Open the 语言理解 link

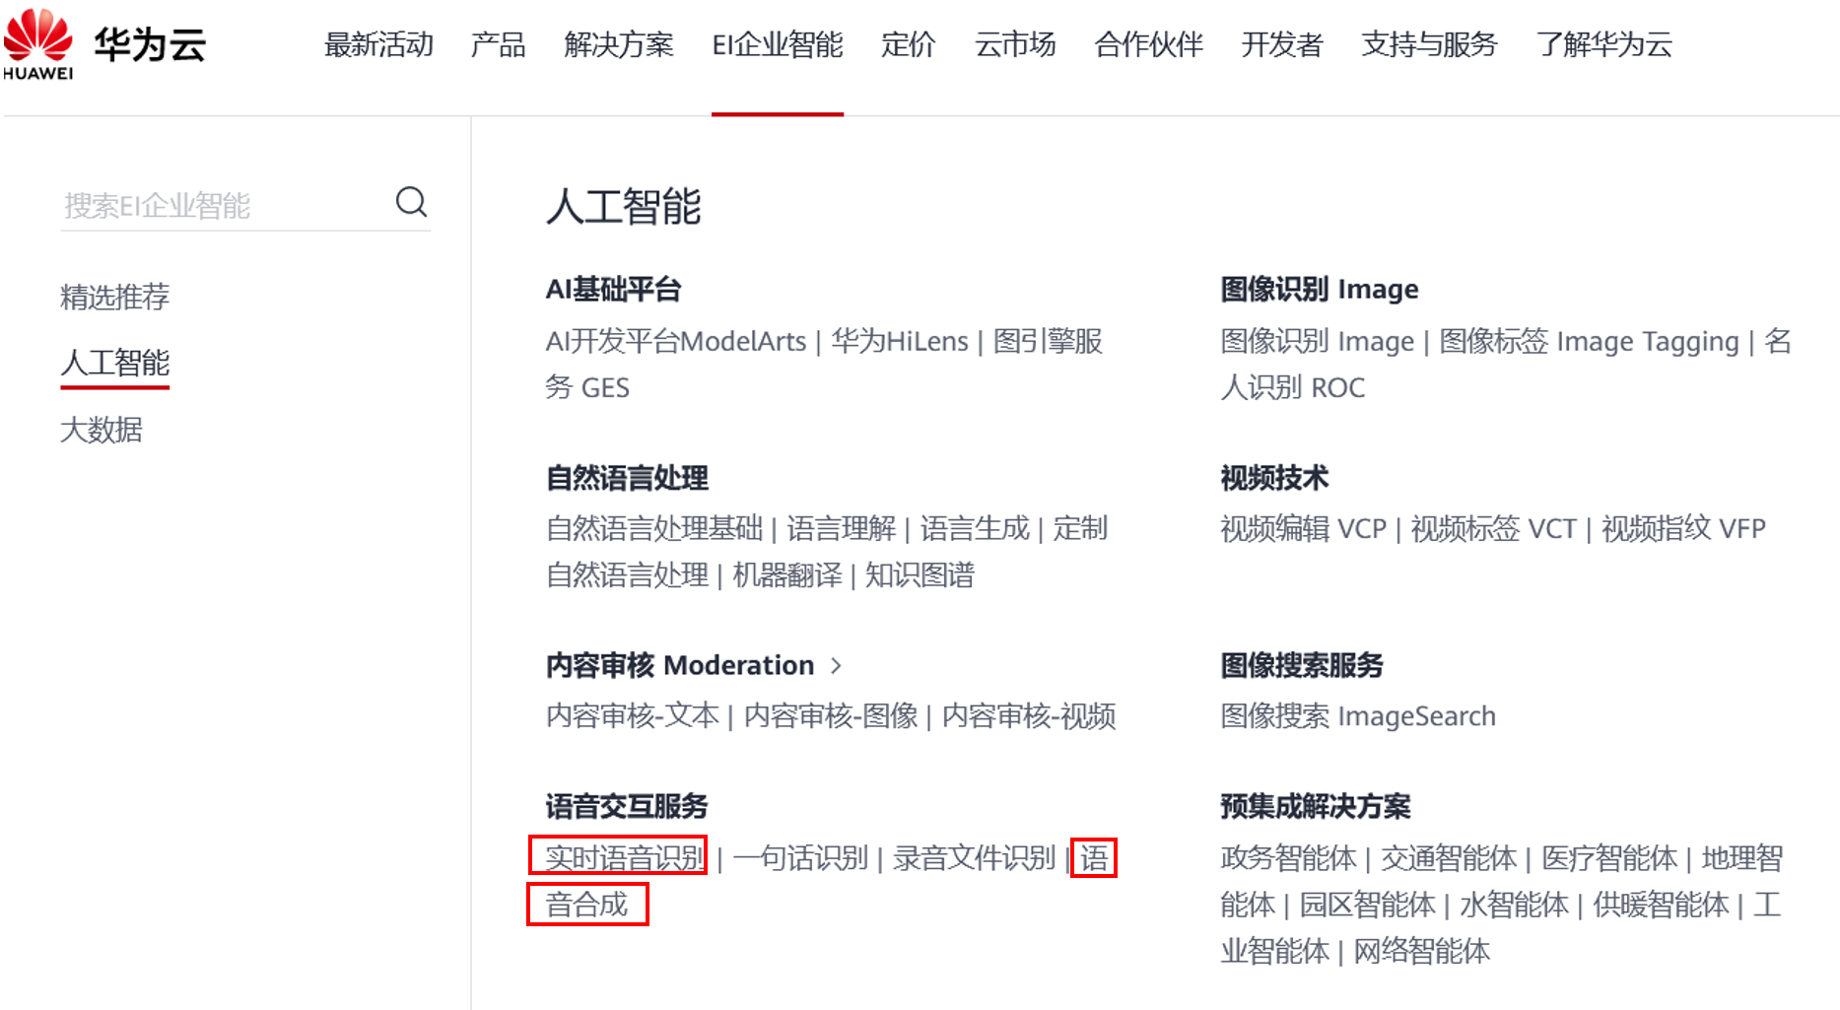pos(842,528)
